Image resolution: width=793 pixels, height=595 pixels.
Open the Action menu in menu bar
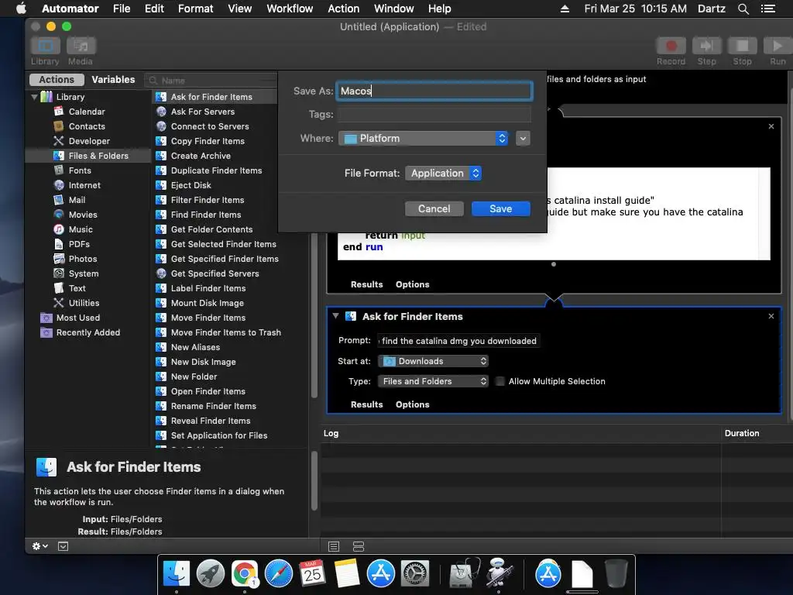pos(343,9)
